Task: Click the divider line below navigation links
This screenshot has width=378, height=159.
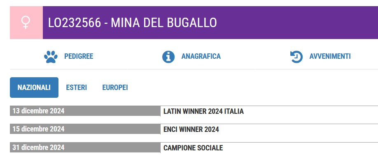Action: click(x=194, y=69)
